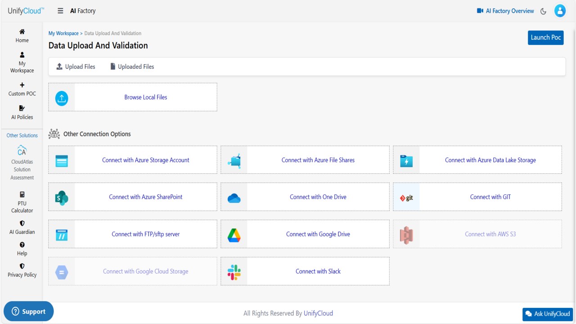This screenshot has width=576, height=324.
Task: Click the git logo icon
Action: point(406,198)
